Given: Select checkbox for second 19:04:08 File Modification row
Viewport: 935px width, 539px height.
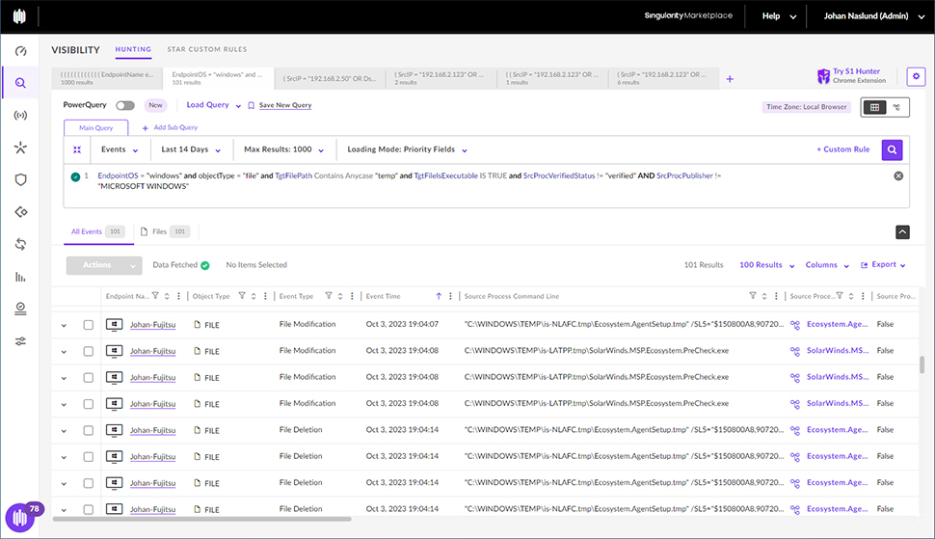Looking at the screenshot, I should coord(89,377).
